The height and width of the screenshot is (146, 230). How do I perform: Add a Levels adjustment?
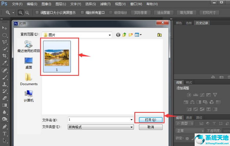pos(196,95)
